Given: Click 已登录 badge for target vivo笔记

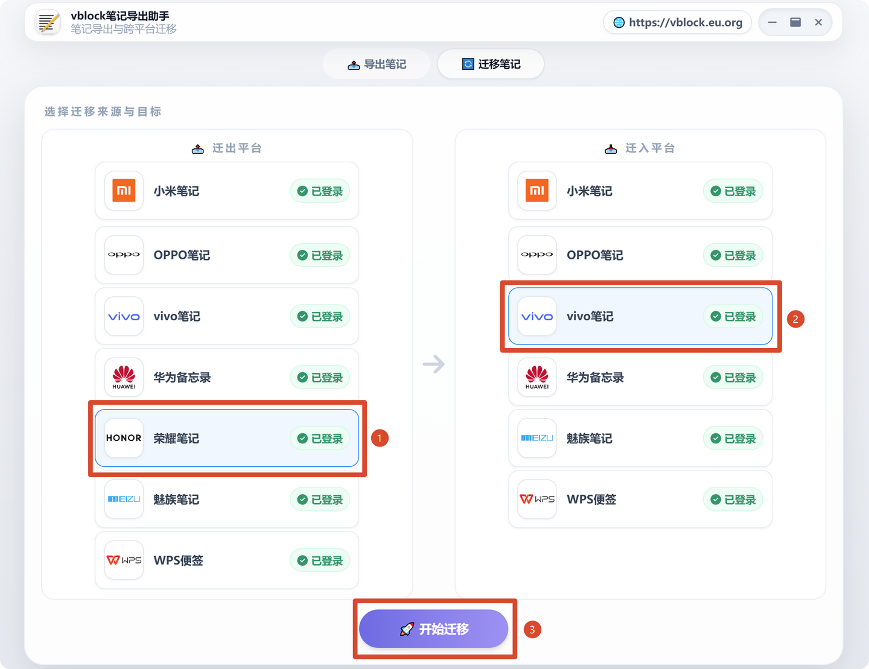Looking at the screenshot, I should click(733, 317).
